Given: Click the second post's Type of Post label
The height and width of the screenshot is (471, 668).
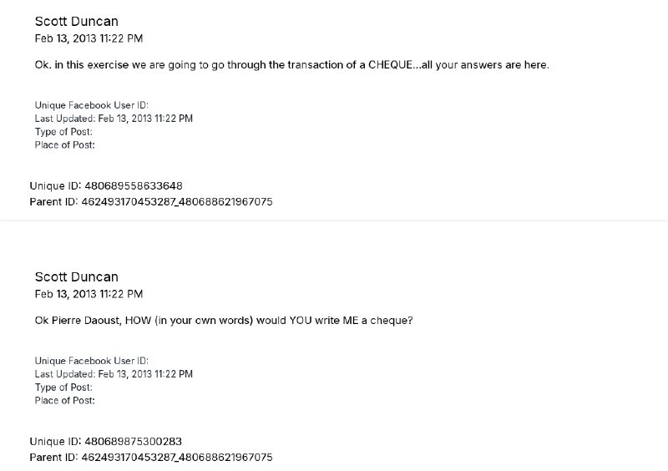Looking at the screenshot, I should tap(63, 387).
